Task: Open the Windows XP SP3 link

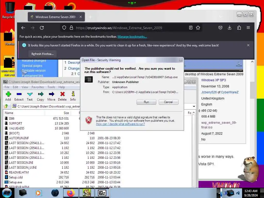Action: tap(213, 80)
